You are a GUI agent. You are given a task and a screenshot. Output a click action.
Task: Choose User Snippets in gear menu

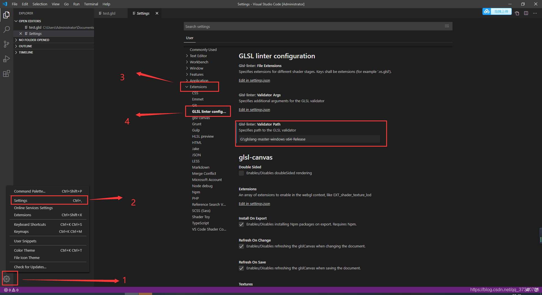tap(48, 241)
